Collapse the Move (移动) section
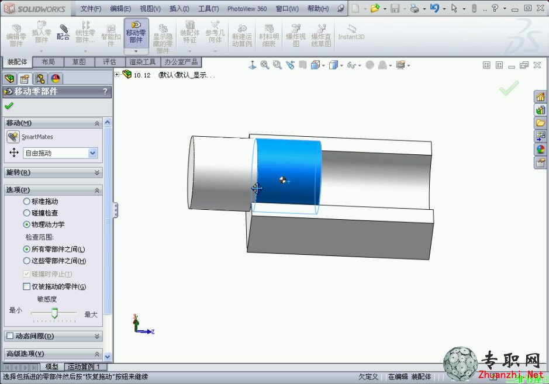549x384 pixels. point(96,123)
